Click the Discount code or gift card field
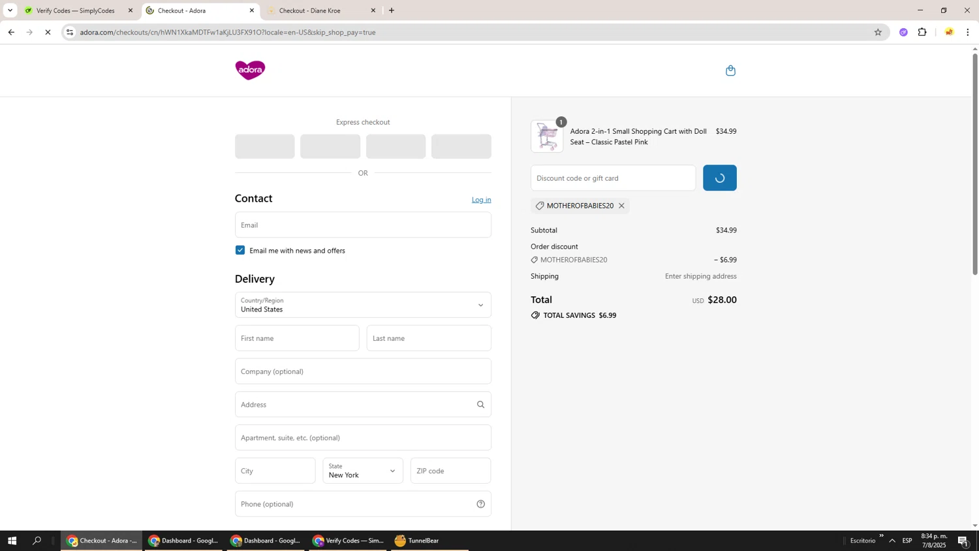Image resolution: width=979 pixels, height=551 pixels. 613,178
